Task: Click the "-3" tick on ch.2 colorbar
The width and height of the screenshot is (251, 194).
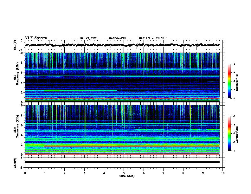Action: pyautogui.click(x=234, y=116)
